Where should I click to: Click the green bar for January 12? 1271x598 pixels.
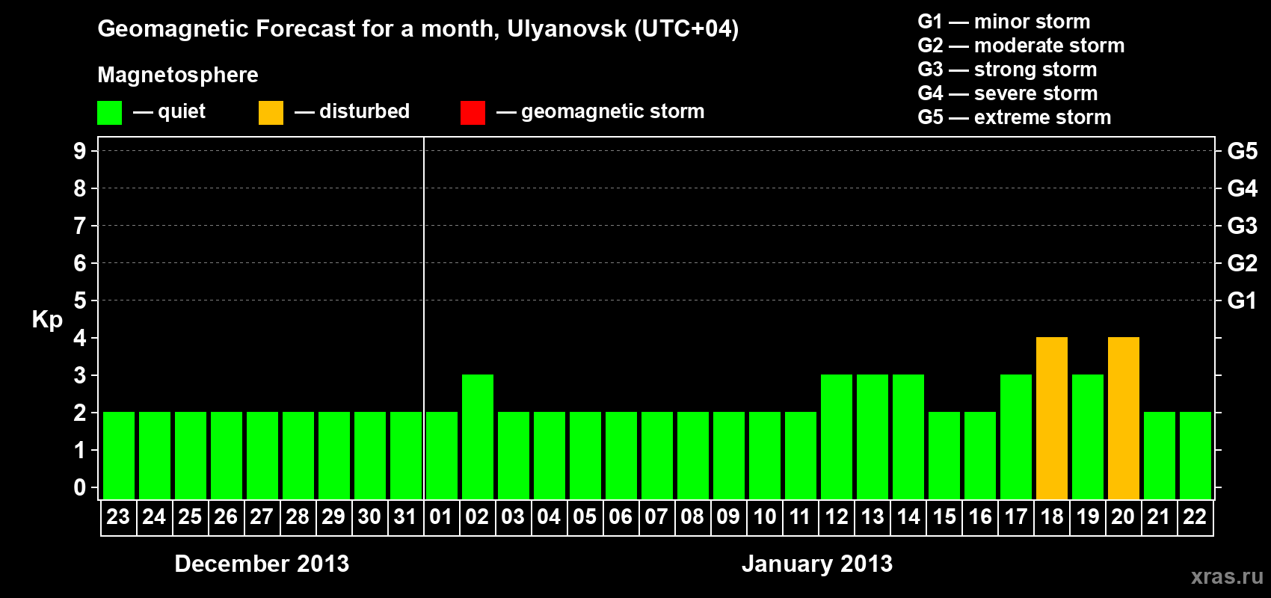pos(836,437)
